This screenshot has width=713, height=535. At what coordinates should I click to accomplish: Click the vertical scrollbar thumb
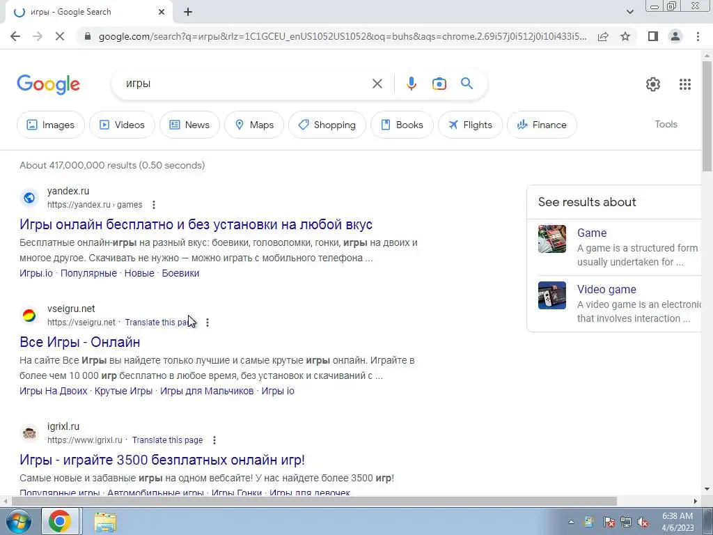(x=707, y=116)
